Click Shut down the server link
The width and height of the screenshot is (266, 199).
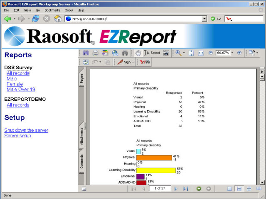coord(26,130)
